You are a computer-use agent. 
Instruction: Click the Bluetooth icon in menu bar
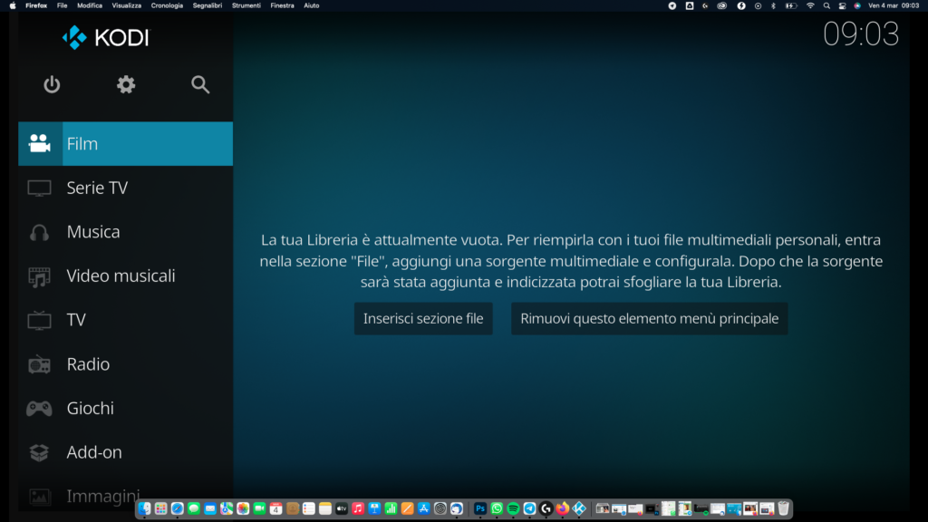[x=774, y=5]
